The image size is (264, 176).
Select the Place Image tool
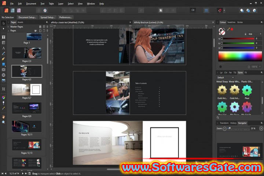point(3,81)
